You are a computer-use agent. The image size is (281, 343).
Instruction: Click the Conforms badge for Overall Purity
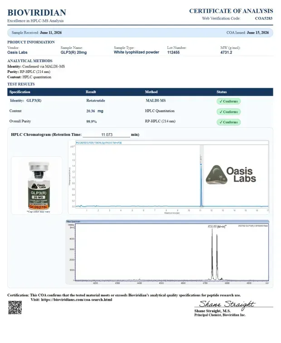(228, 122)
